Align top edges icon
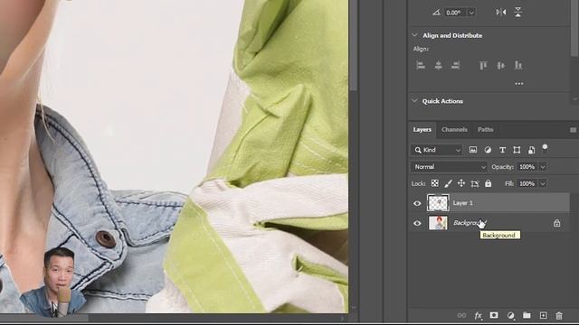This screenshot has height=325, width=579. tap(483, 65)
